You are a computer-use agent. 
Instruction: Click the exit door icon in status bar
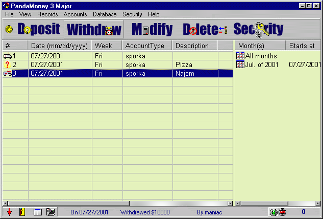(22, 212)
